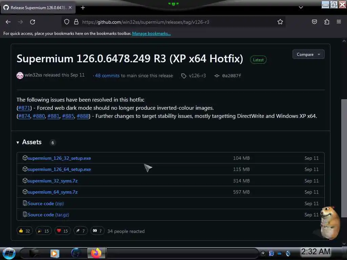This screenshot has width=347, height=260.
Task: Click the rocket reaction with 7
Action: [81, 231]
